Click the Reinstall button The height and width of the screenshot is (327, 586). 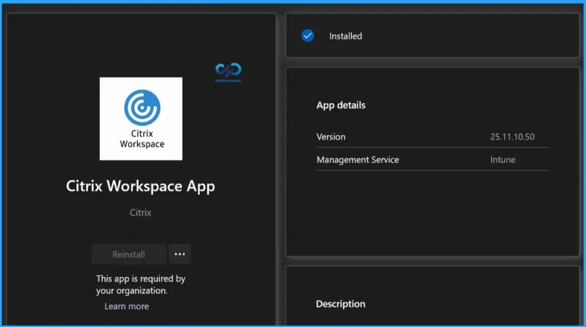pos(129,254)
